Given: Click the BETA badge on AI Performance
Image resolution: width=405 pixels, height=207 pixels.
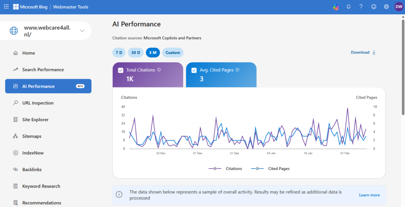Looking at the screenshot, I should pyautogui.click(x=80, y=86).
